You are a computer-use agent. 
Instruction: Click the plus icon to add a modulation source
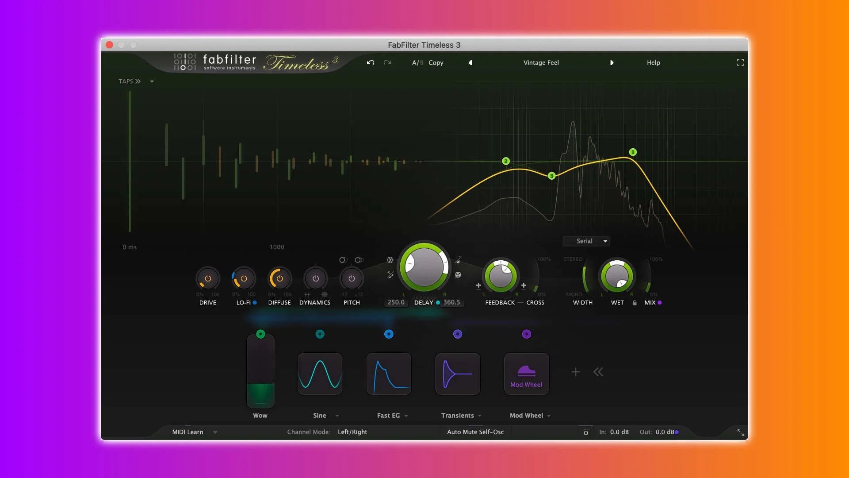point(575,372)
